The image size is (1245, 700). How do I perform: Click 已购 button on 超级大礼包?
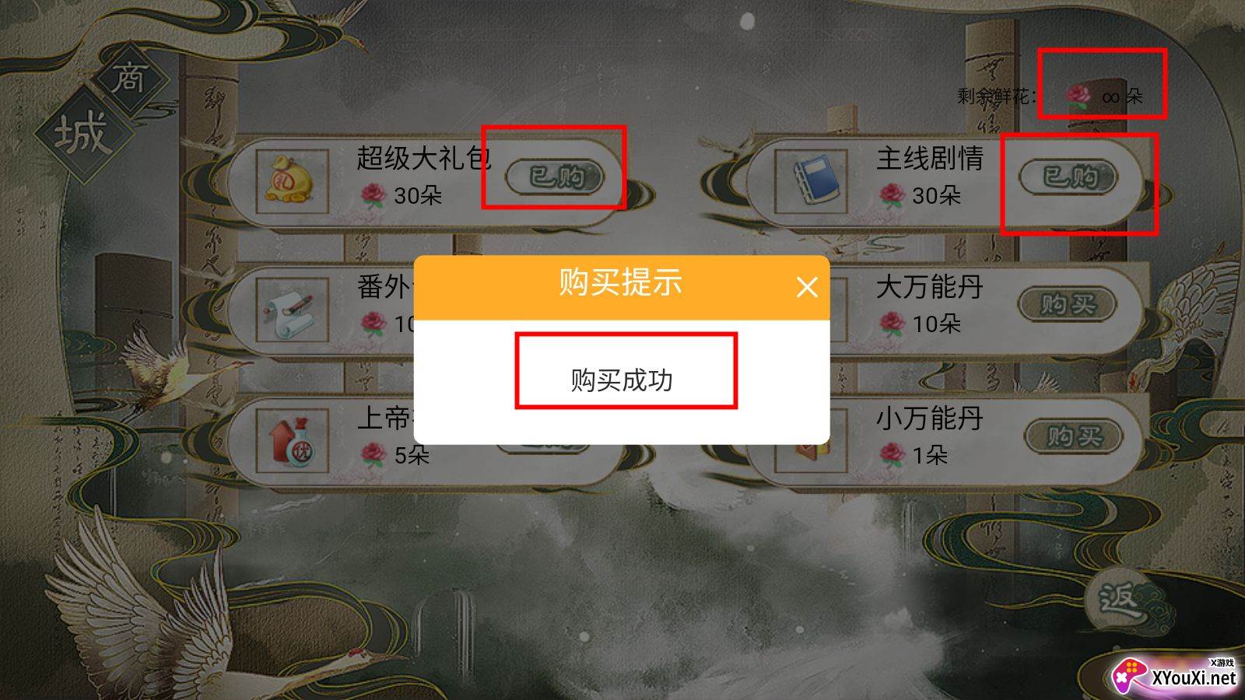tap(556, 177)
